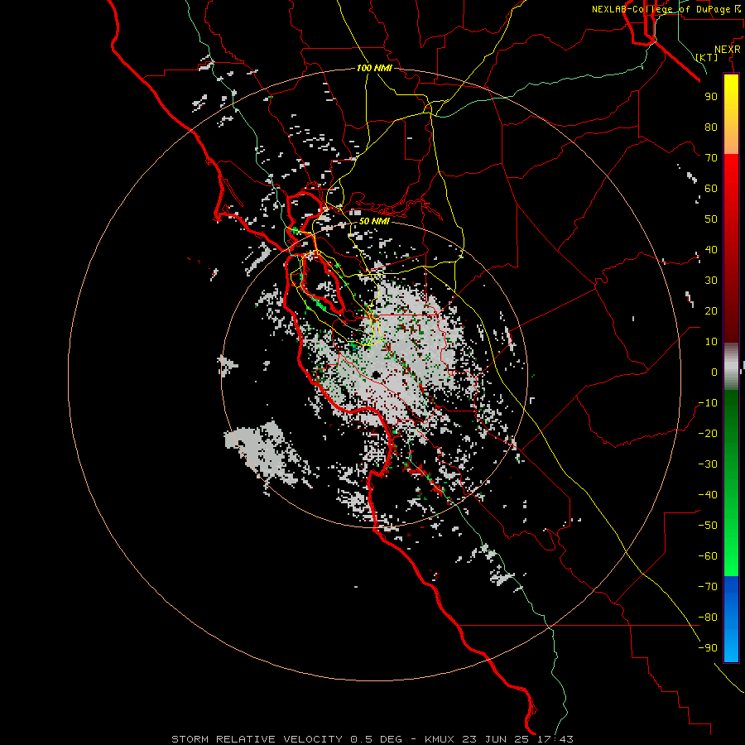Click the KMUX 23 JUN 25 17:43 timestamp

click(x=499, y=739)
